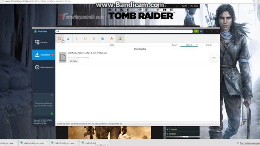Click the MediaGet copyright version text
The image size is (260, 146).
[43, 122]
